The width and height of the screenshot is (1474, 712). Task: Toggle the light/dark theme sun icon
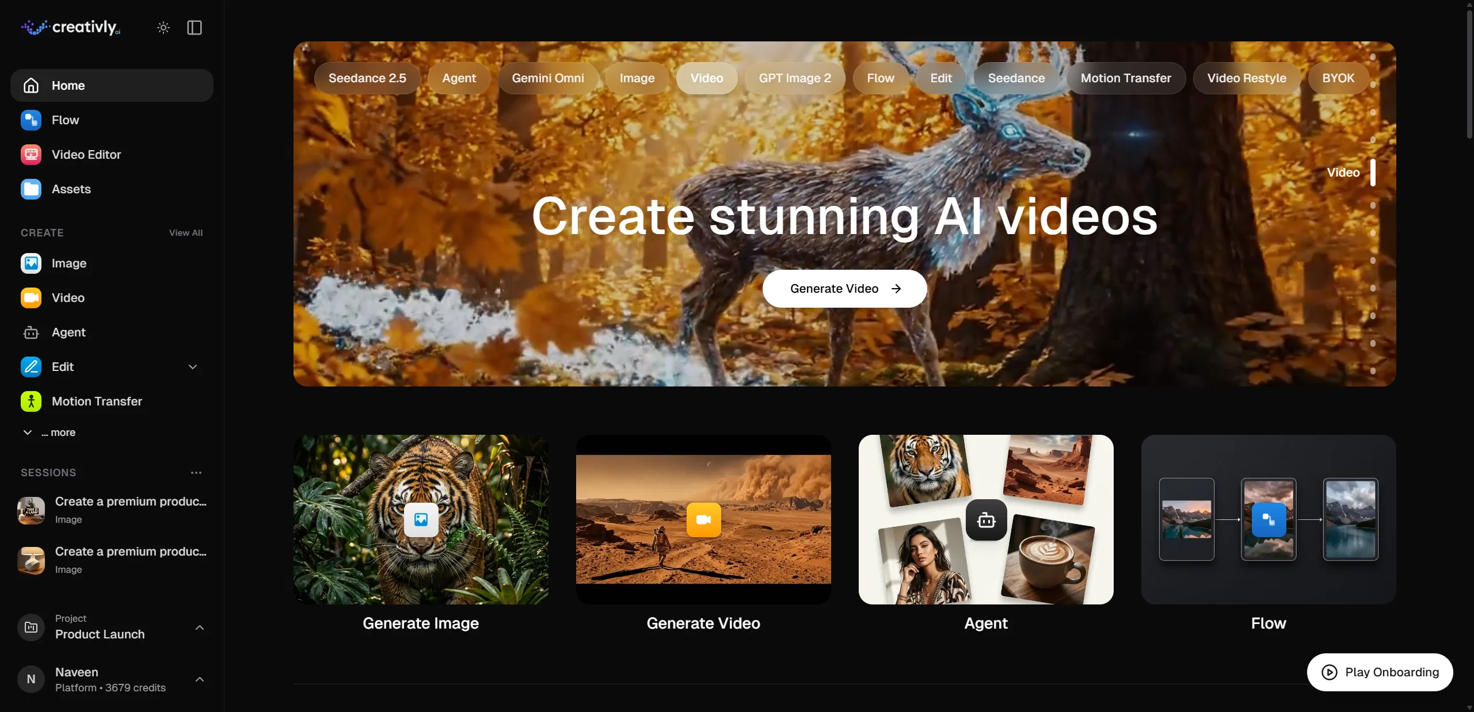163,28
